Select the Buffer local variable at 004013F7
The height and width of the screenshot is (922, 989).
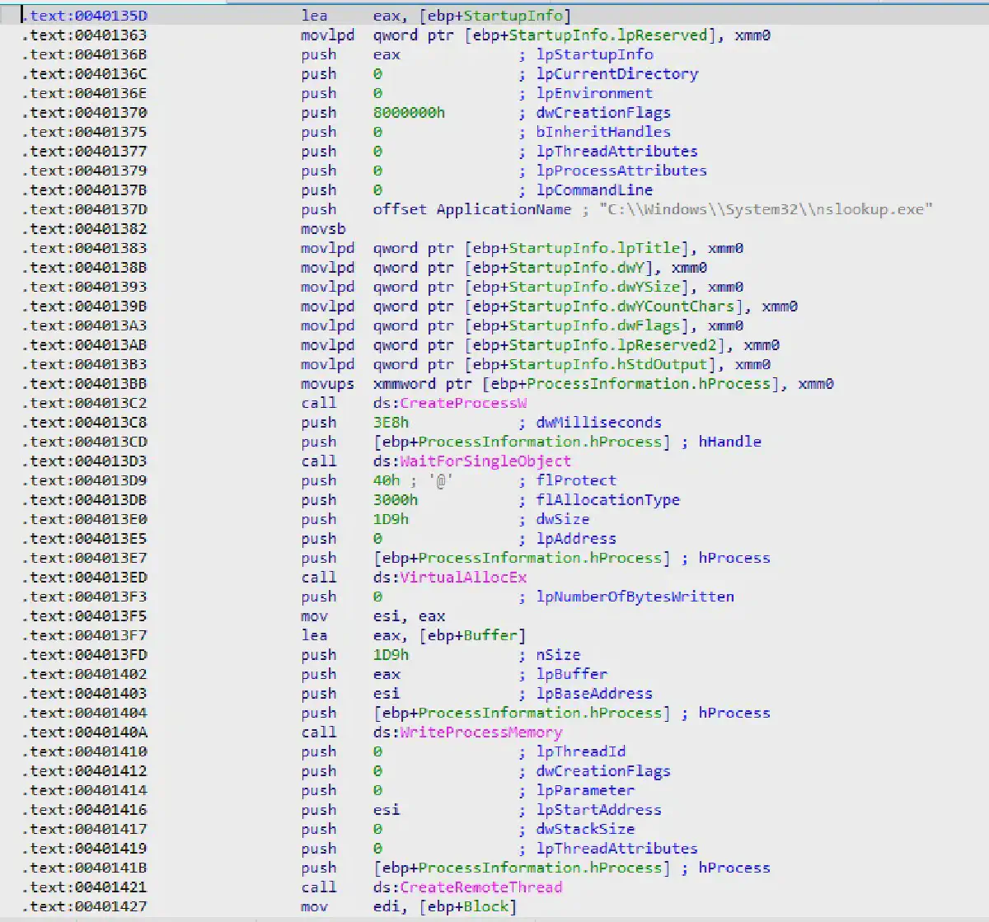tap(490, 635)
